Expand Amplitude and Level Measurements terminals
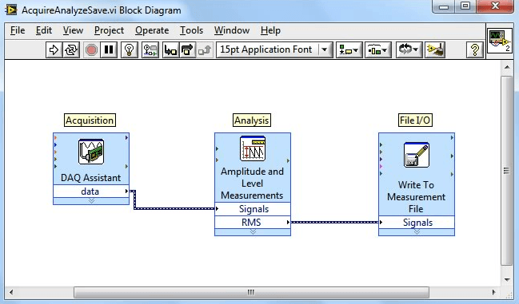Screen dimensions: 519x304 [253, 232]
